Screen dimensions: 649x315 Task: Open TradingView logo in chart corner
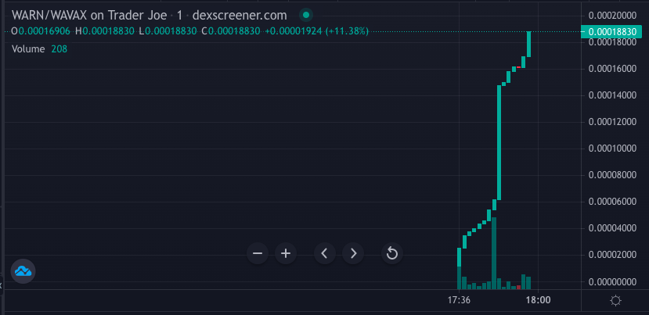(23, 271)
